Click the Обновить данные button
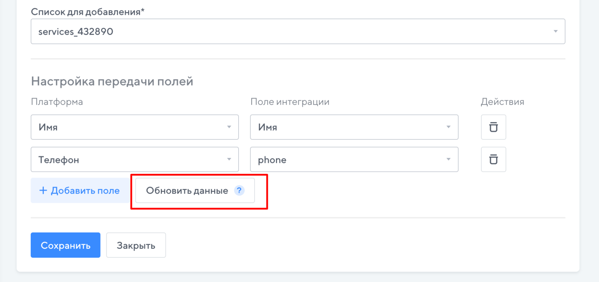 coord(187,190)
